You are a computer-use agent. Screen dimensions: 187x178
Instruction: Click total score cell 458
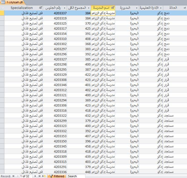coord(79,146)
